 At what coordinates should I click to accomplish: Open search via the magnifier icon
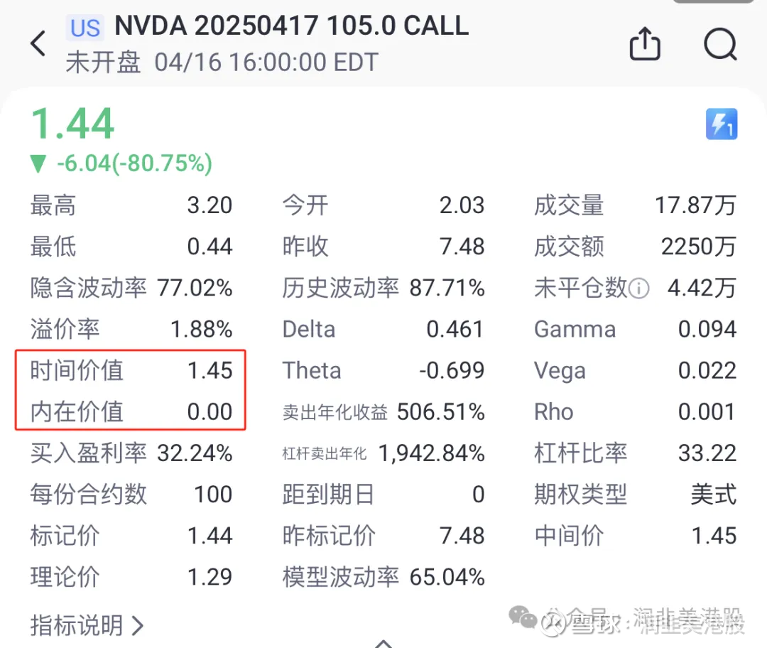(721, 44)
